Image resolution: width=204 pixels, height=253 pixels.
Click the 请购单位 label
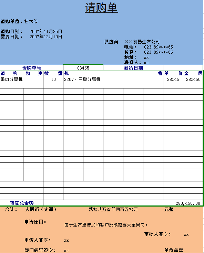(x=11, y=21)
